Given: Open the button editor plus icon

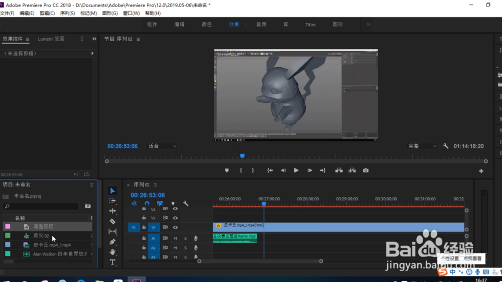Looking at the screenshot, I should (481, 171).
